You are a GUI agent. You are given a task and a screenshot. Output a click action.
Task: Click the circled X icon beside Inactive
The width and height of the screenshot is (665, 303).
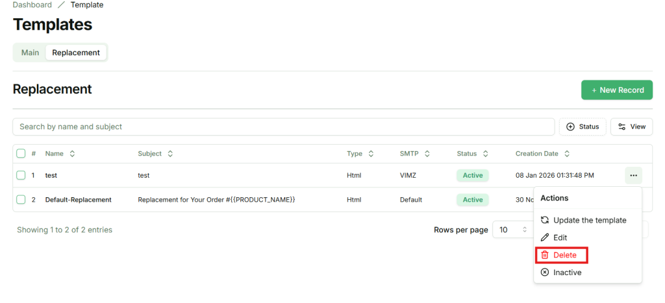tap(545, 273)
